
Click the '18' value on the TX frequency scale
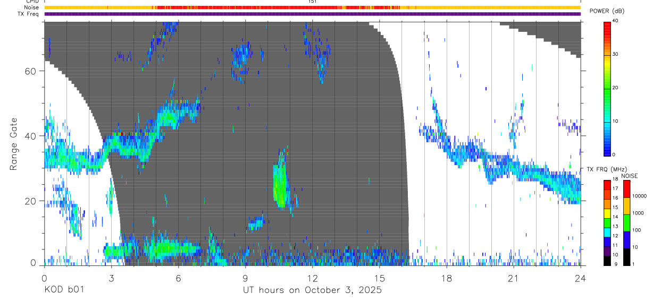[x=615, y=179]
